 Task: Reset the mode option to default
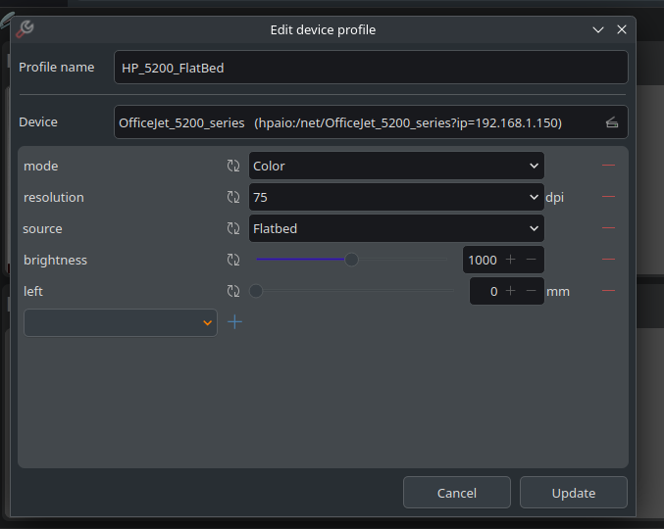[233, 166]
